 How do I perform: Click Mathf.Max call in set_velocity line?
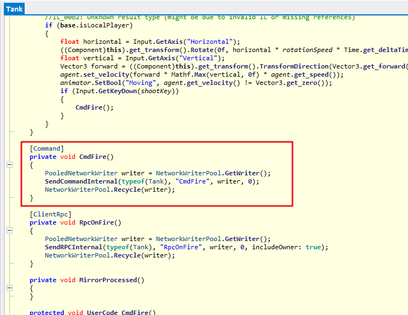pos(188,75)
